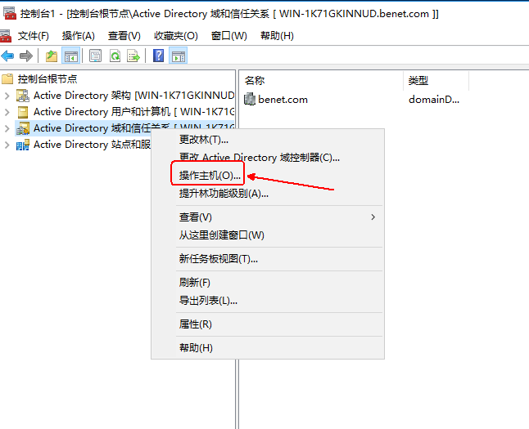Select Active Directory 架构 tree label
This screenshot has height=429, width=529.
(134, 96)
